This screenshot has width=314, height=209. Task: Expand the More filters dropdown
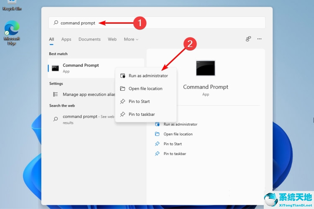[131, 39]
